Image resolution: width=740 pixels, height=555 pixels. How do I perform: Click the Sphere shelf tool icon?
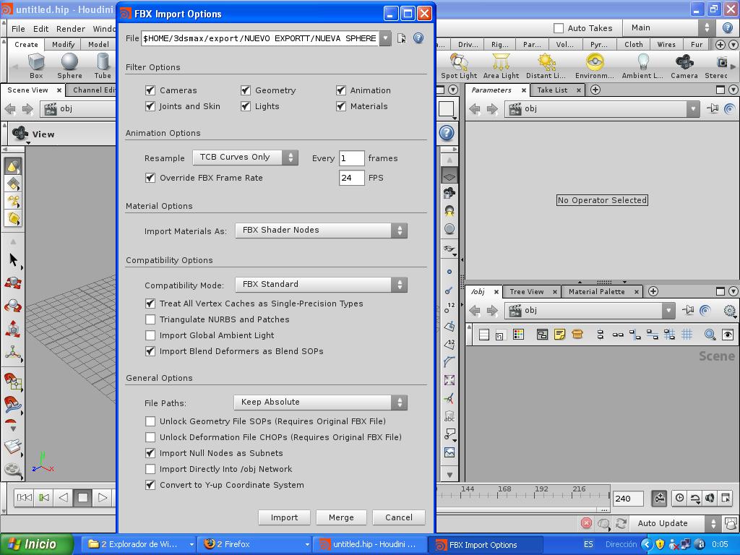[69, 62]
